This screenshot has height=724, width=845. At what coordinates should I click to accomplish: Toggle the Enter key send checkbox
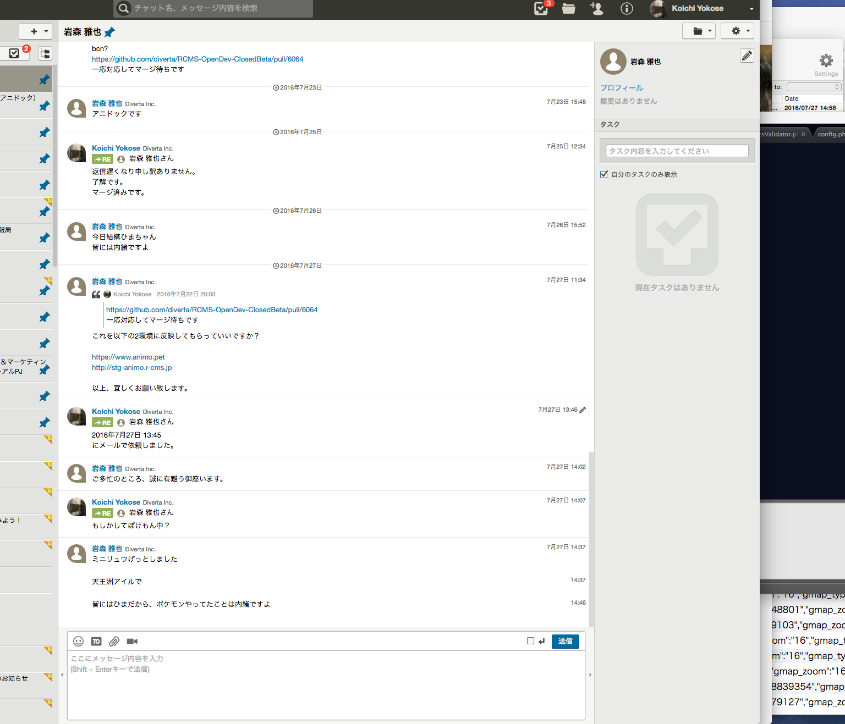click(x=530, y=641)
